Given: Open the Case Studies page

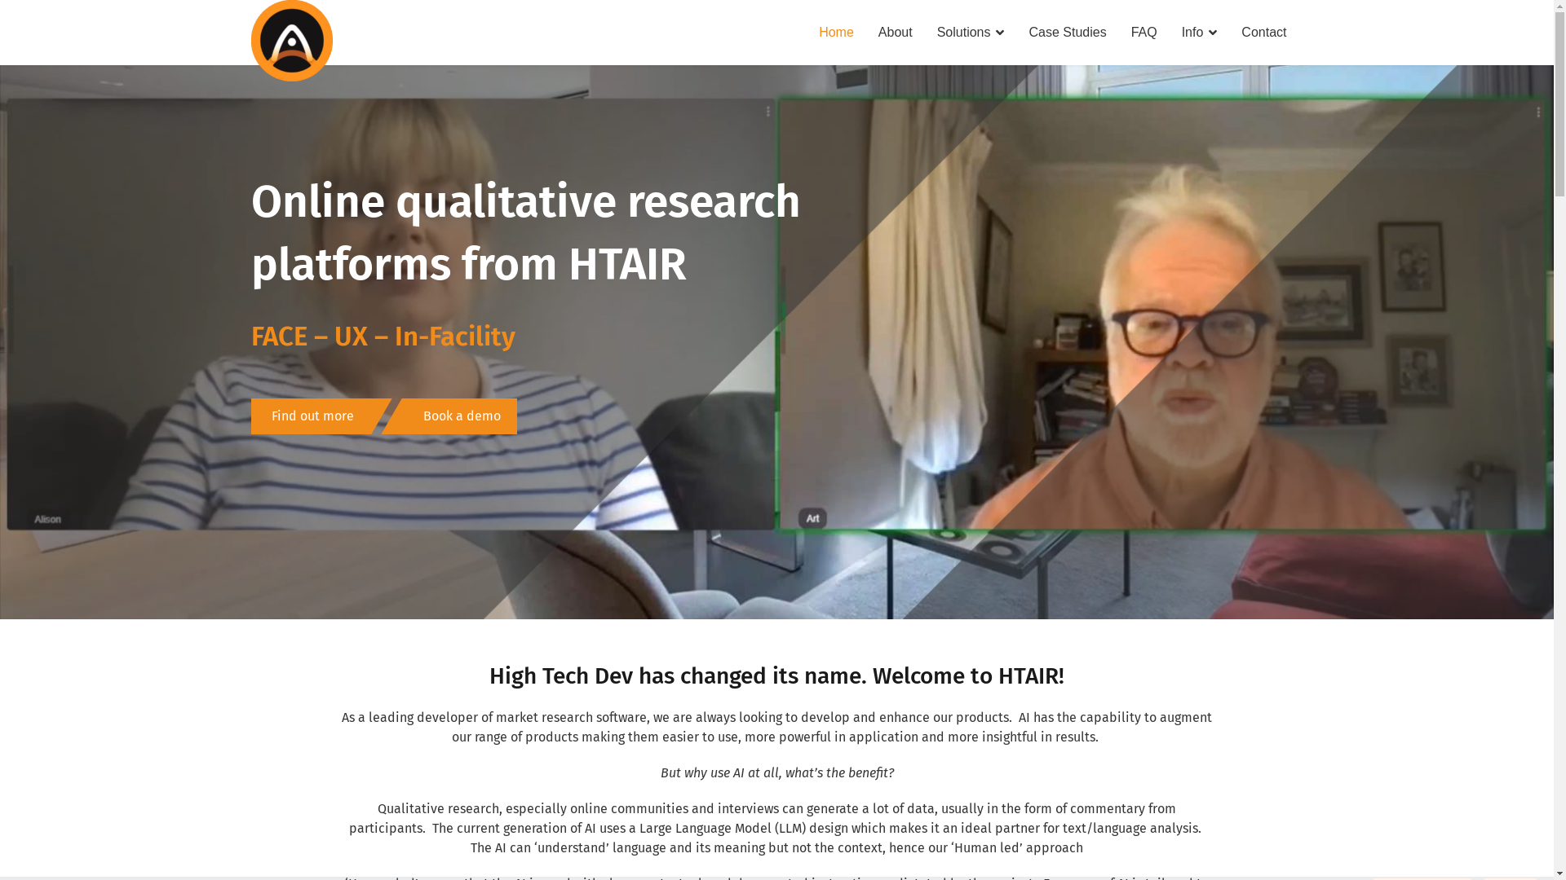Looking at the screenshot, I should 1067,33.
